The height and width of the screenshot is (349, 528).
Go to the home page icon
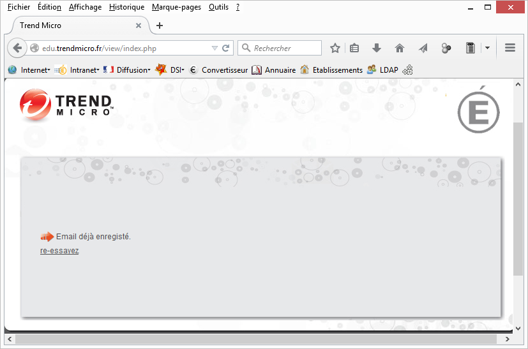click(400, 48)
